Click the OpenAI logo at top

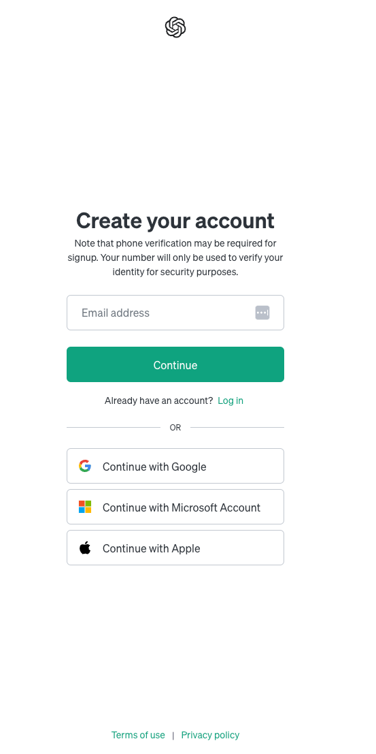click(x=175, y=27)
